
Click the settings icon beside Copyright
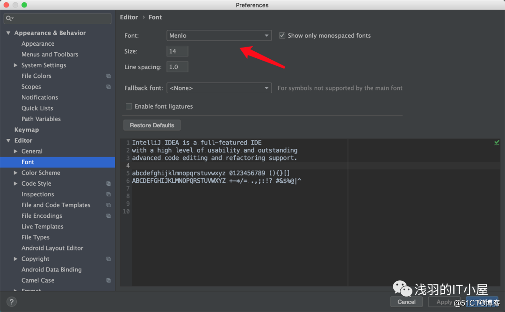pos(108,259)
